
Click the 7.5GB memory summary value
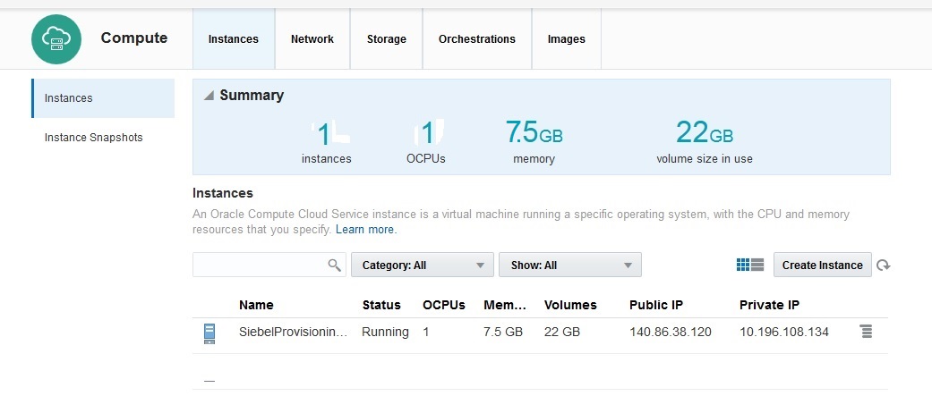click(534, 132)
